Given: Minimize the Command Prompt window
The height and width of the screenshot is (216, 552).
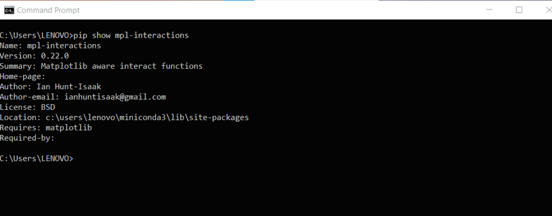Looking at the screenshot, I should [489, 10].
